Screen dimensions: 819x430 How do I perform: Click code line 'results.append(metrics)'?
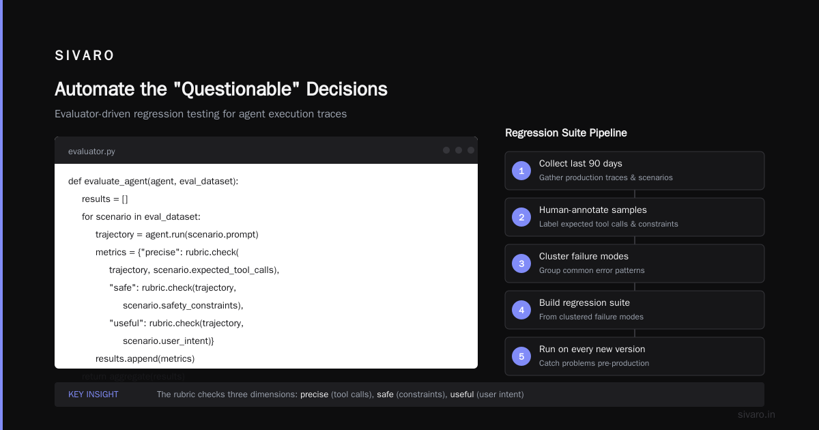(145, 359)
